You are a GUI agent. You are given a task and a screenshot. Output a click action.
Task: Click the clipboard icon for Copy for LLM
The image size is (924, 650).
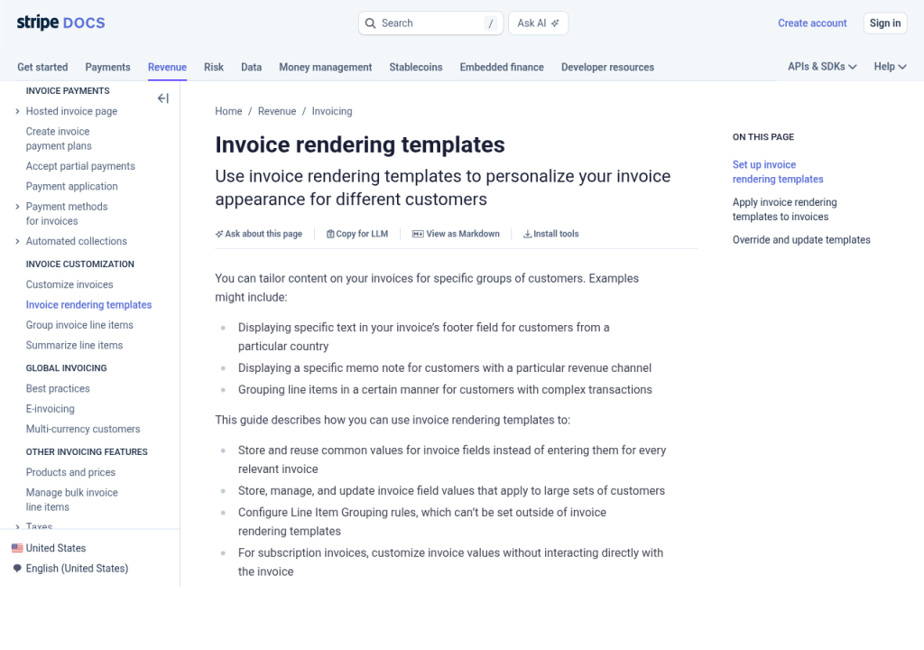pyautogui.click(x=330, y=234)
